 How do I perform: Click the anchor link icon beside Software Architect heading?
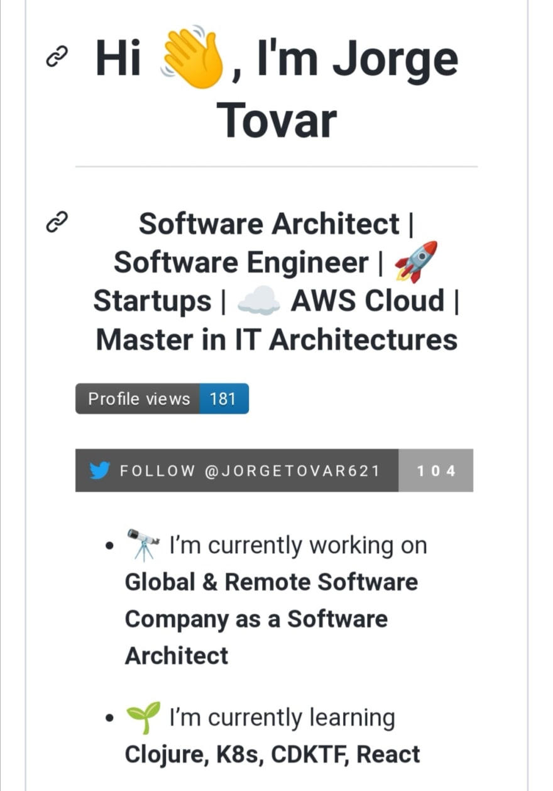[57, 223]
